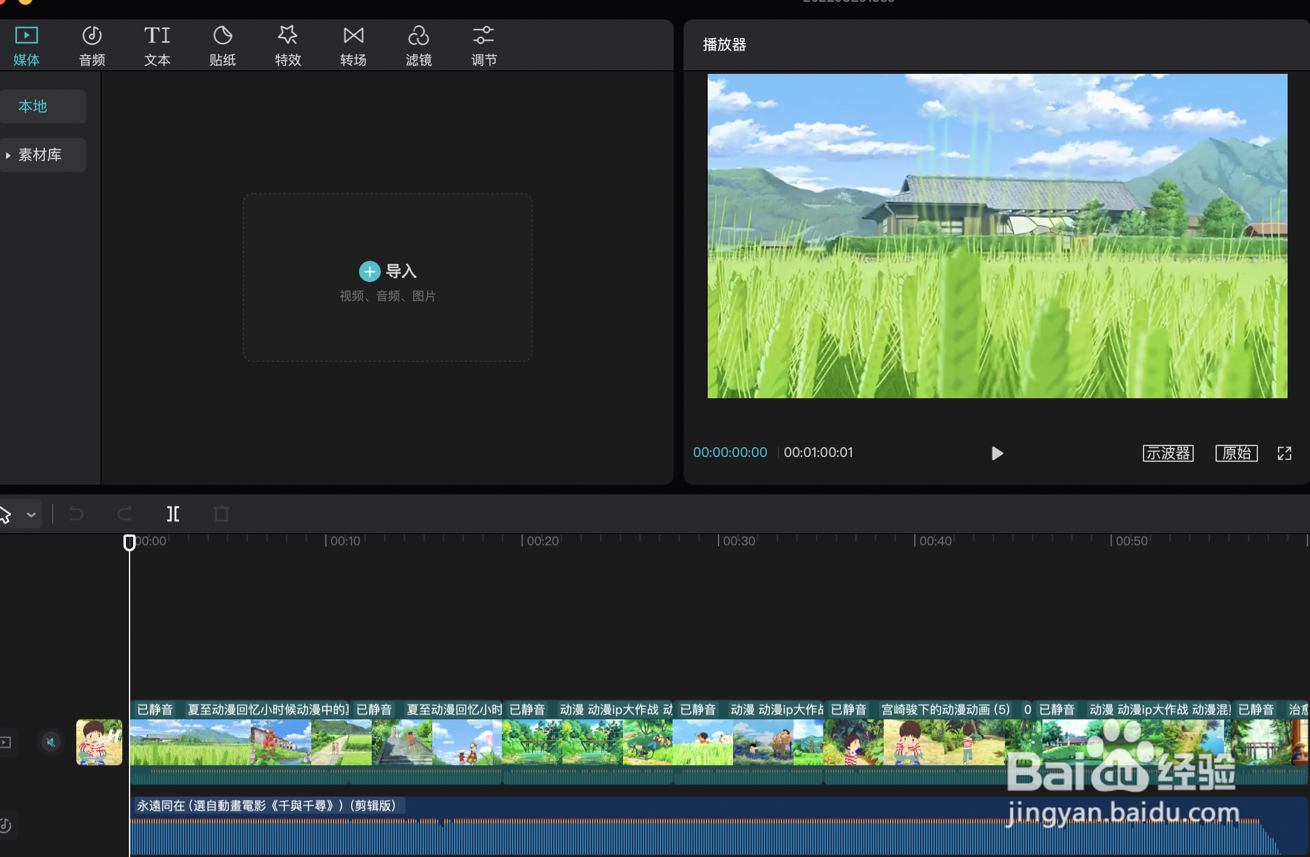Click the 00:20 mark on timeline ruler

point(542,541)
